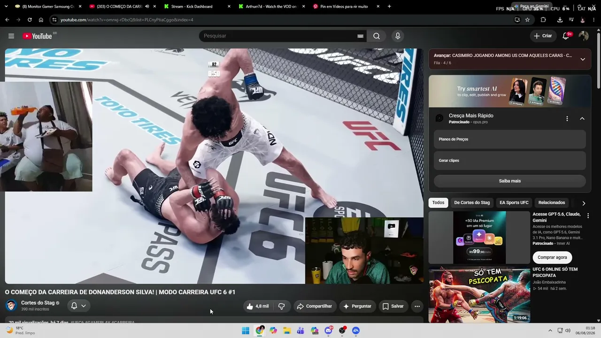Switch to the Pinterest videos tab

coord(346,7)
